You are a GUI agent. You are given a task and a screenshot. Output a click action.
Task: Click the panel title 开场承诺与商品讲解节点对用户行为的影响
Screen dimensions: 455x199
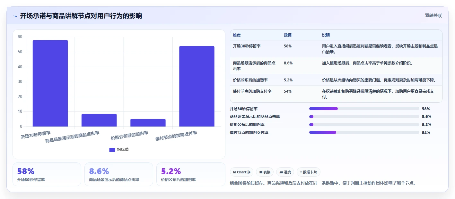pyautogui.click(x=81, y=16)
